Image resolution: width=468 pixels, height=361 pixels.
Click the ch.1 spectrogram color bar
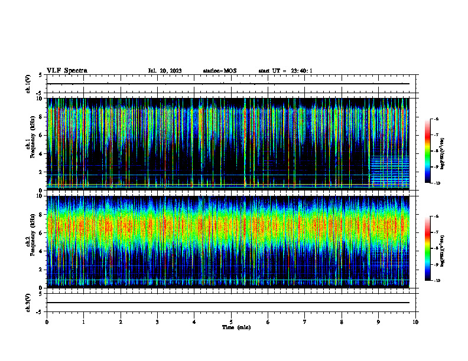[x=428, y=151]
